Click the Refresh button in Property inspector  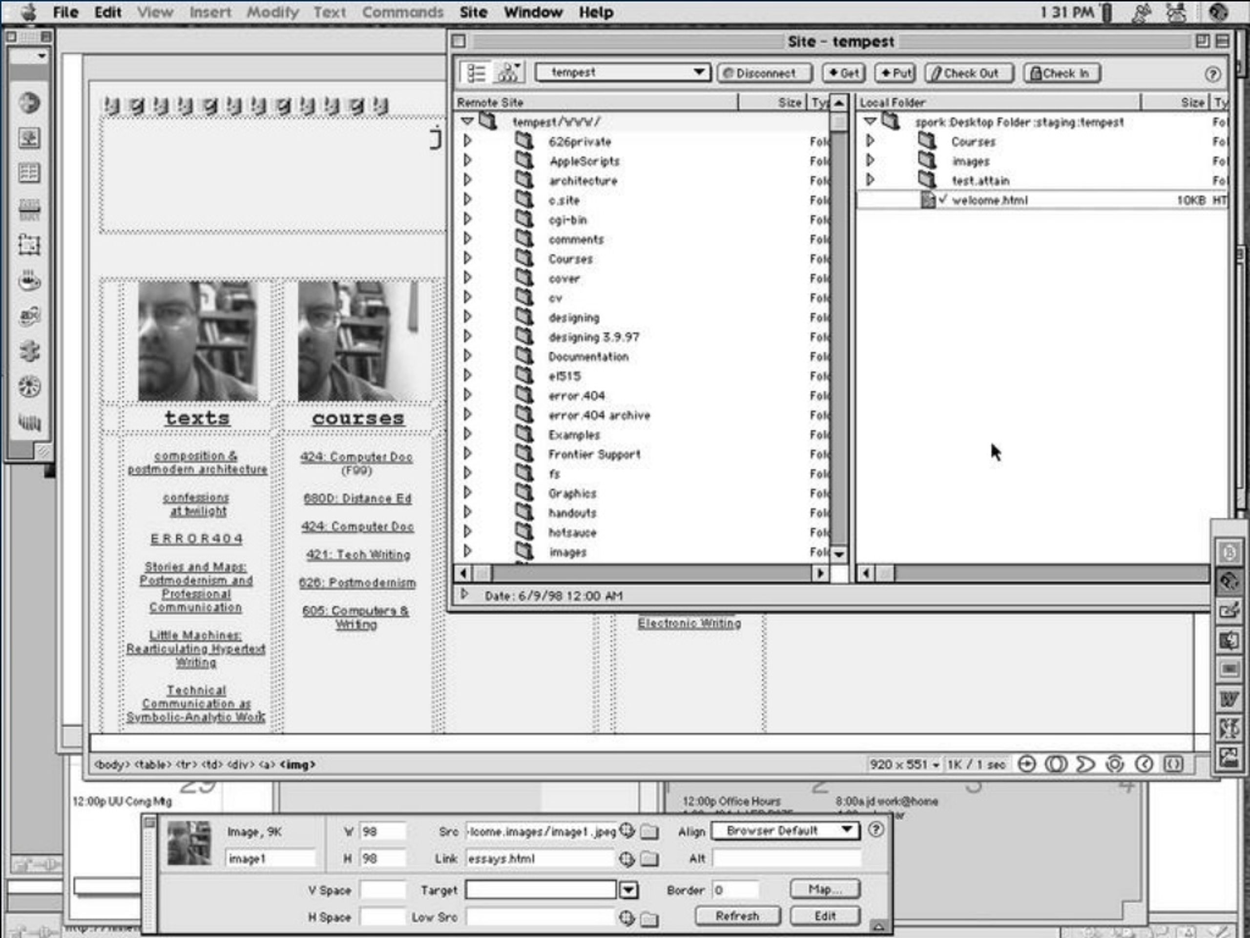[737, 917]
